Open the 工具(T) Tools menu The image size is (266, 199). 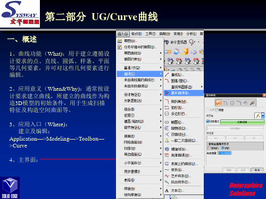[151, 33]
